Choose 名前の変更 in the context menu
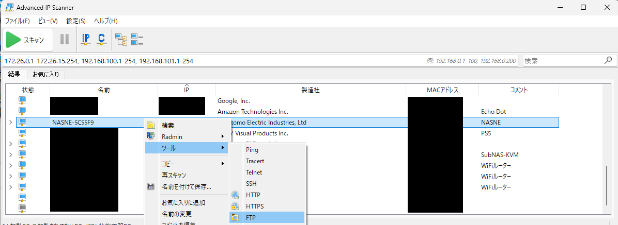The width and height of the screenshot is (618, 225). pos(188,214)
